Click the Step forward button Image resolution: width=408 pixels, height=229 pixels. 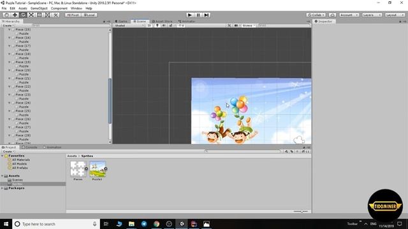pos(207,15)
